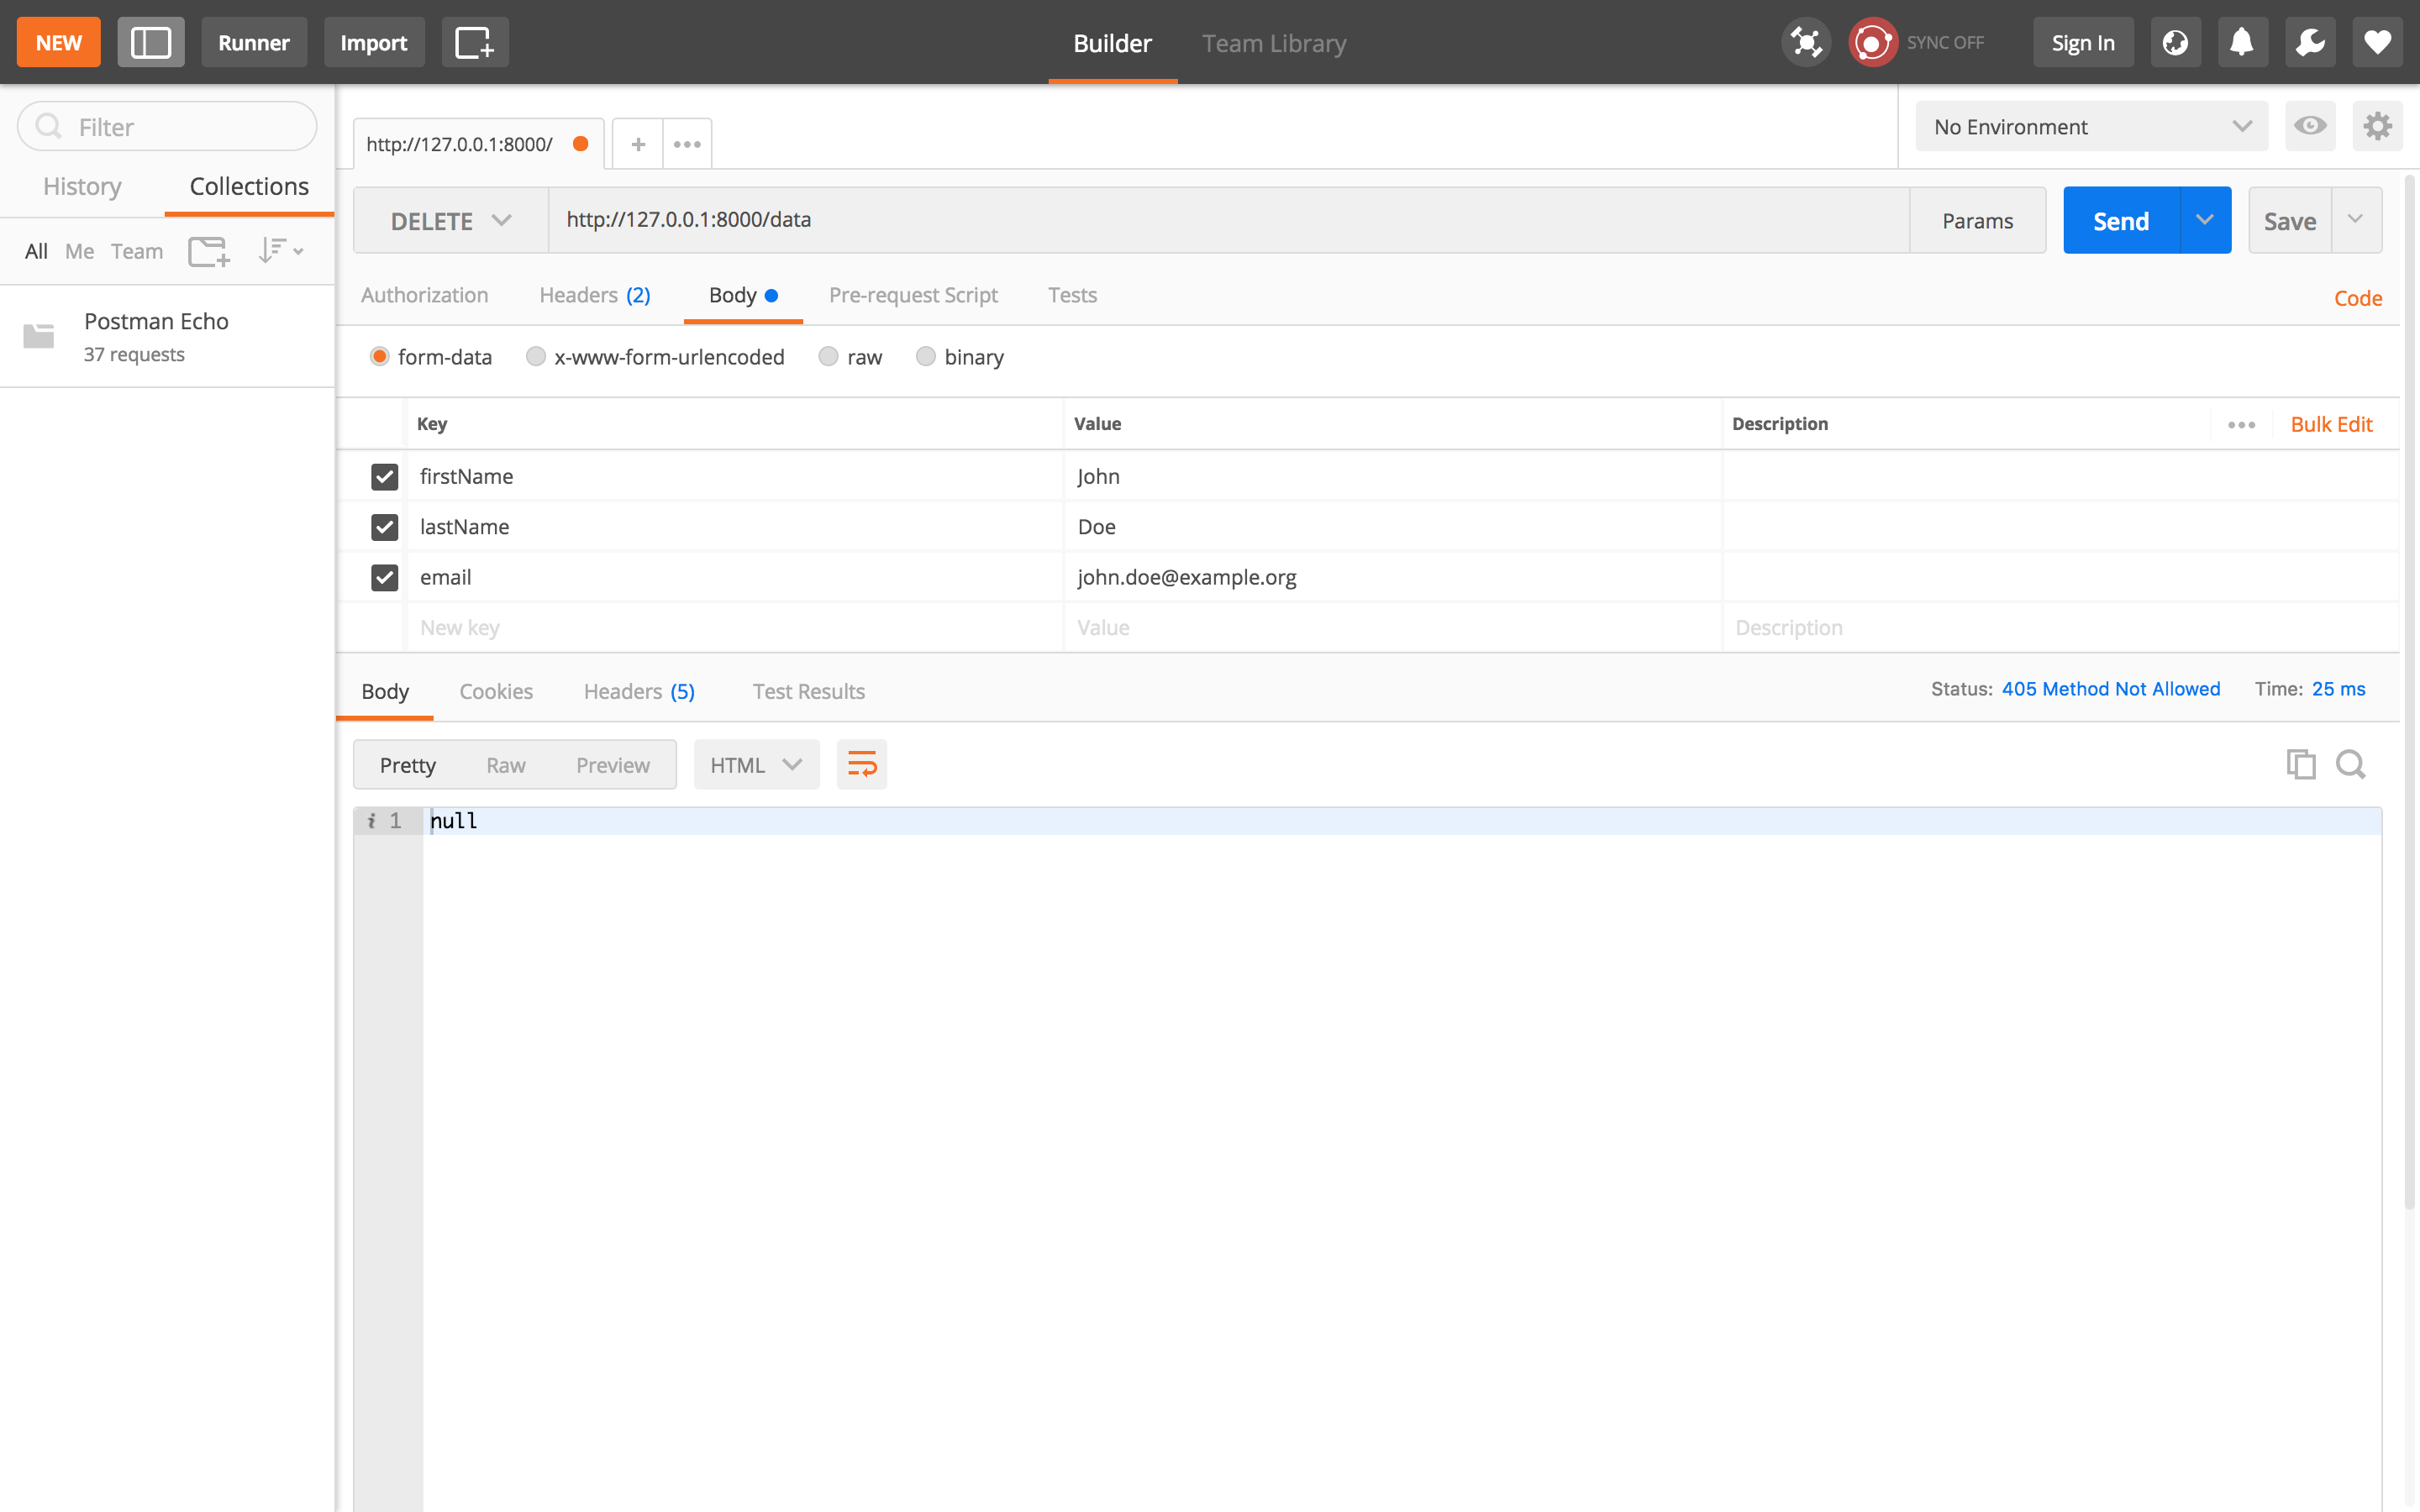Select the raw body radio button
The width and height of the screenshot is (2420, 1512).
tap(828, 357)
